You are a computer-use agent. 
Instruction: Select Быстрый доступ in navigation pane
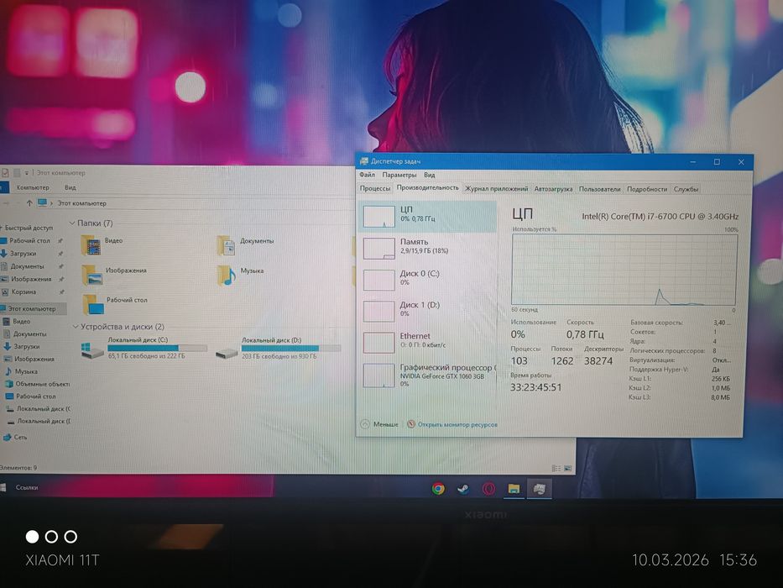(x=29, y=228)
